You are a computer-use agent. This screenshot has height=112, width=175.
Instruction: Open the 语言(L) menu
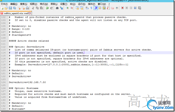coord(54,4)
